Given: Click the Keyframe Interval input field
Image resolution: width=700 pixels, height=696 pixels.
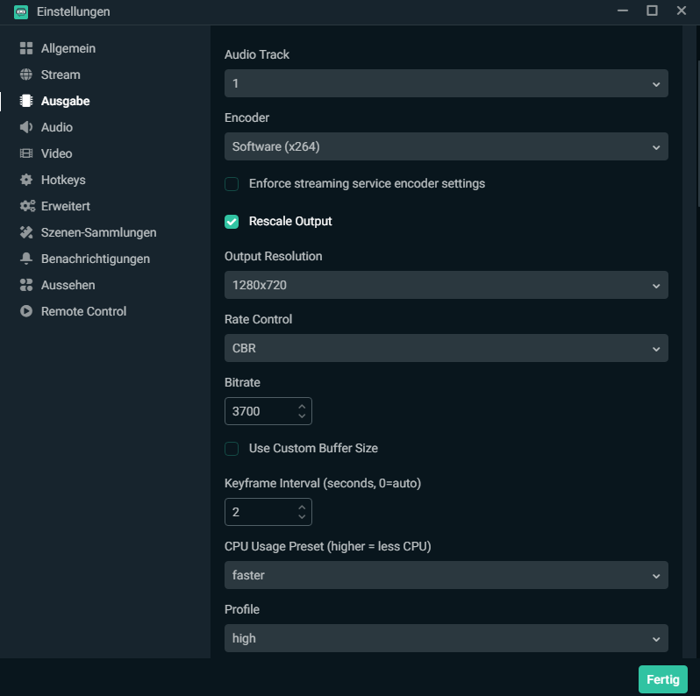Looking at the screenshot, I should (x=259, y=512).
